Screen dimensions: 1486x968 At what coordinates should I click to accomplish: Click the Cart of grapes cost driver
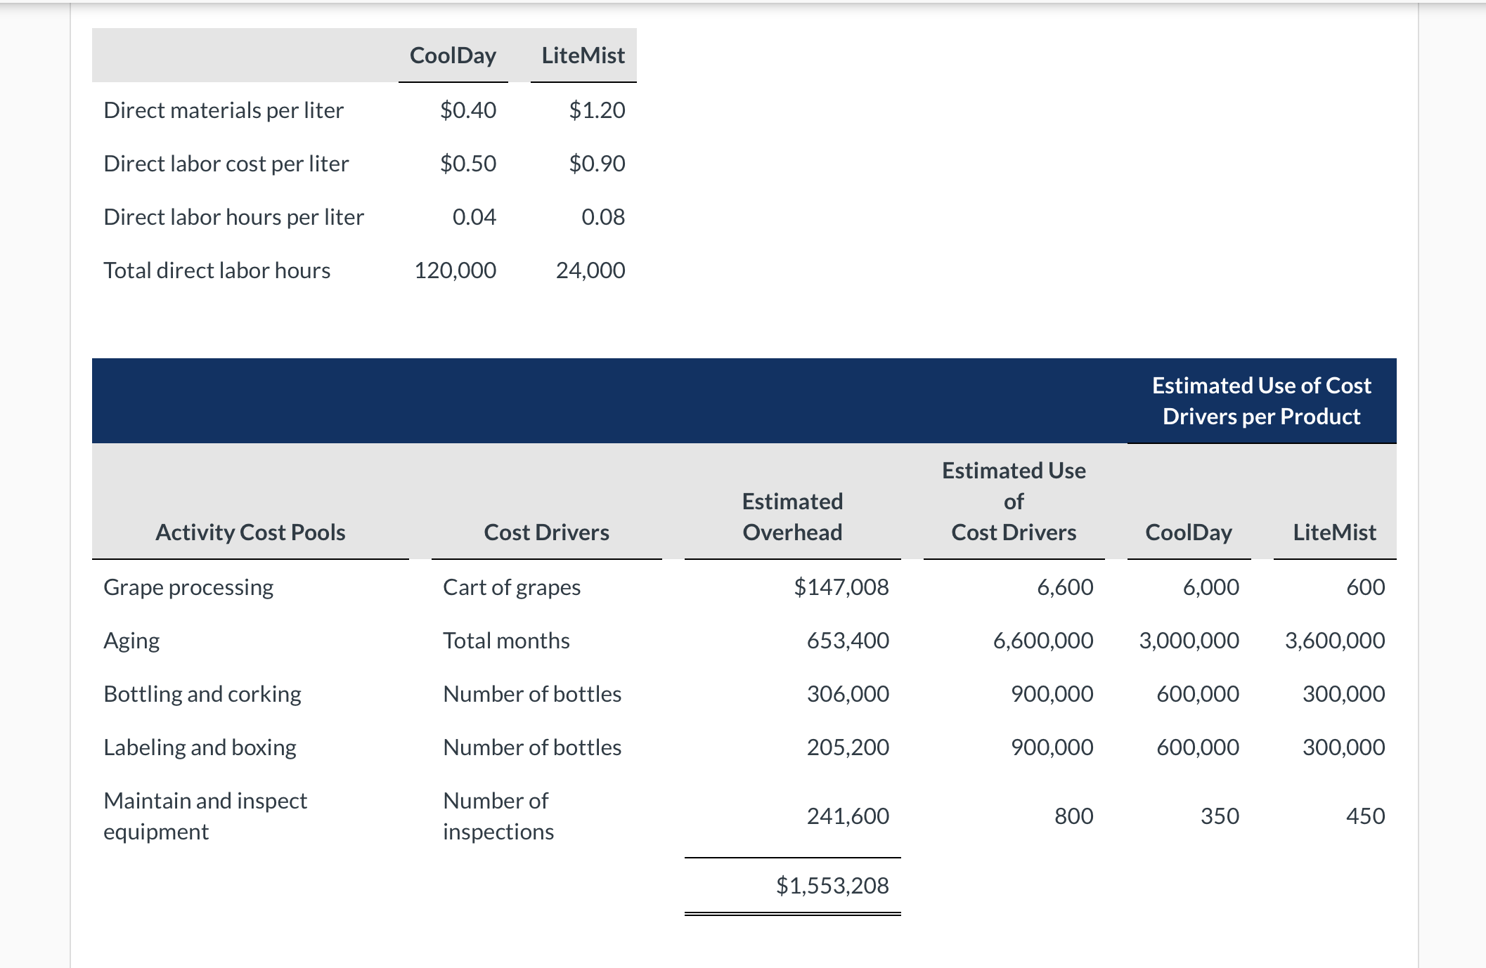coord(511,587)
